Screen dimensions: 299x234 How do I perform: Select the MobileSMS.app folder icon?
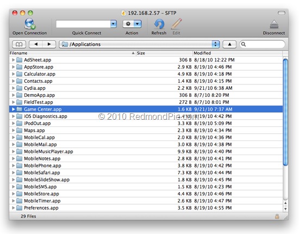tap(19, 187)
